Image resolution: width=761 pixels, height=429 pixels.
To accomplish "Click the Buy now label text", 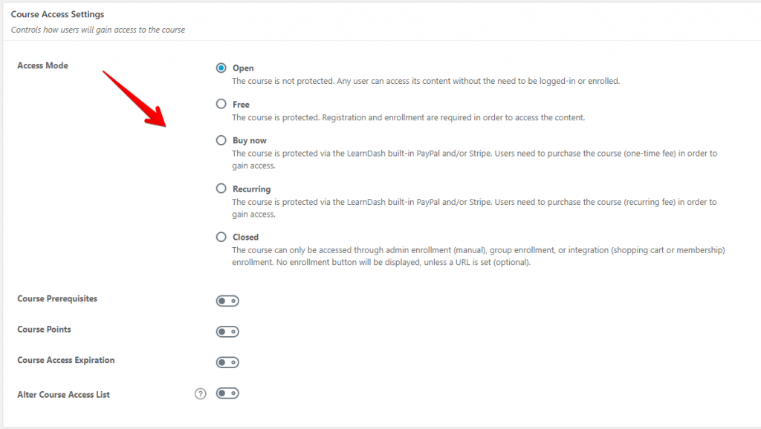I will (250, 140).
